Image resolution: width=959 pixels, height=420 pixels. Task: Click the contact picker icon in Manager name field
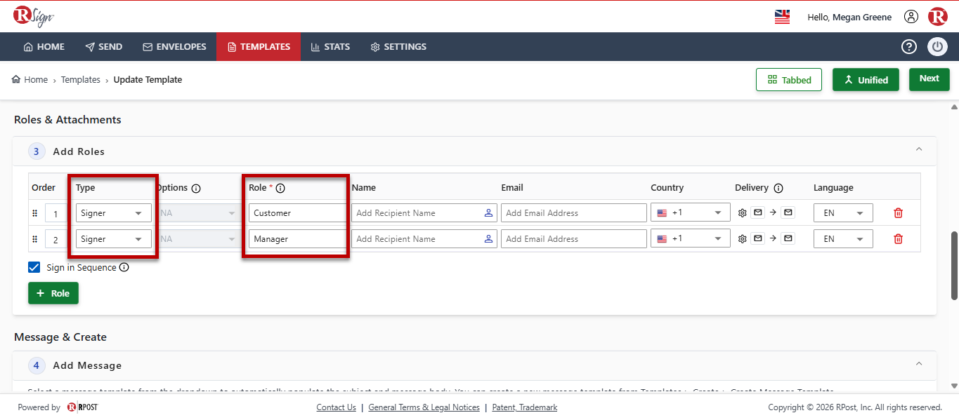coord(488,239)
